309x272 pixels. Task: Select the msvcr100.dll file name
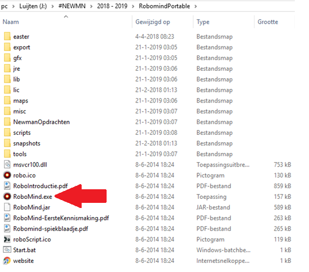coord(30,165)
